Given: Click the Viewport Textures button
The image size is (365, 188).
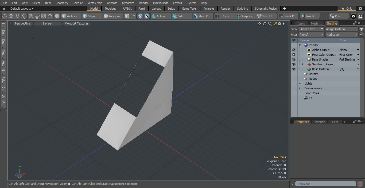Looking at the screenshot, I should click(77, 24).
